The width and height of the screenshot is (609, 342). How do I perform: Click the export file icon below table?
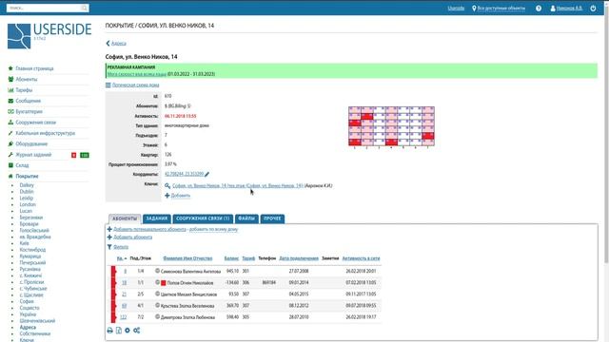pyautogui.click(x=118, y=331)
